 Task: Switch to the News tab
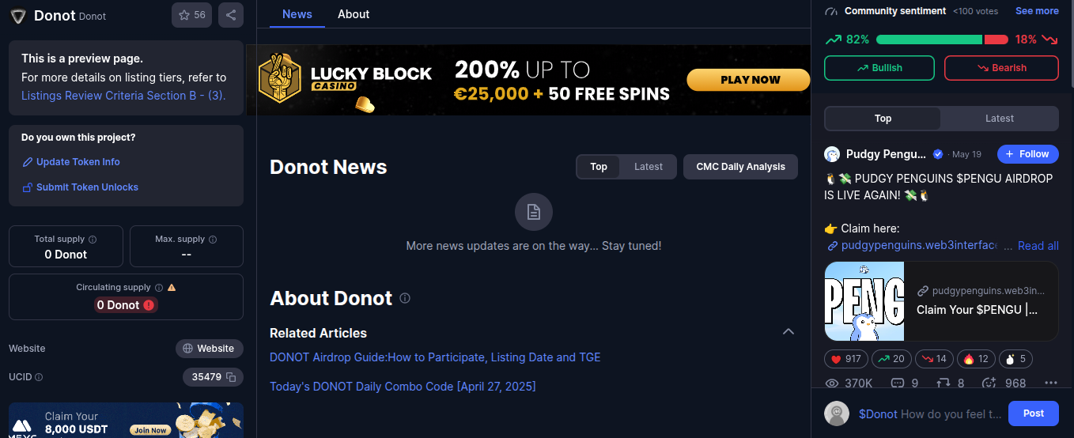tap(297, 14)
